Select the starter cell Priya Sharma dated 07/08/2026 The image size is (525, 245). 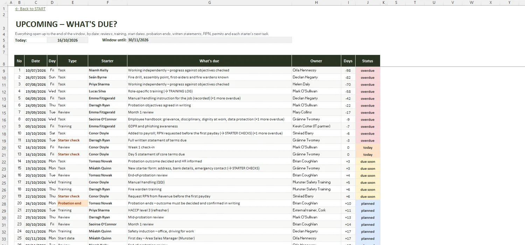107,84
